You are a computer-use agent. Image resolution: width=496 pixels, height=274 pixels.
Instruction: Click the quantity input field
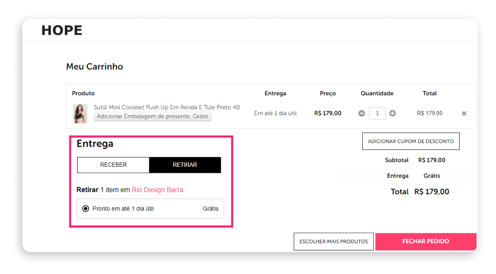coord(377,113)
